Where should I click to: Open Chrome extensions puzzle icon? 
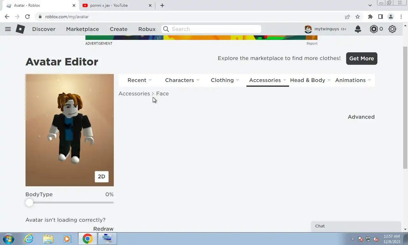pyautogui.click(x=370, y=17)
